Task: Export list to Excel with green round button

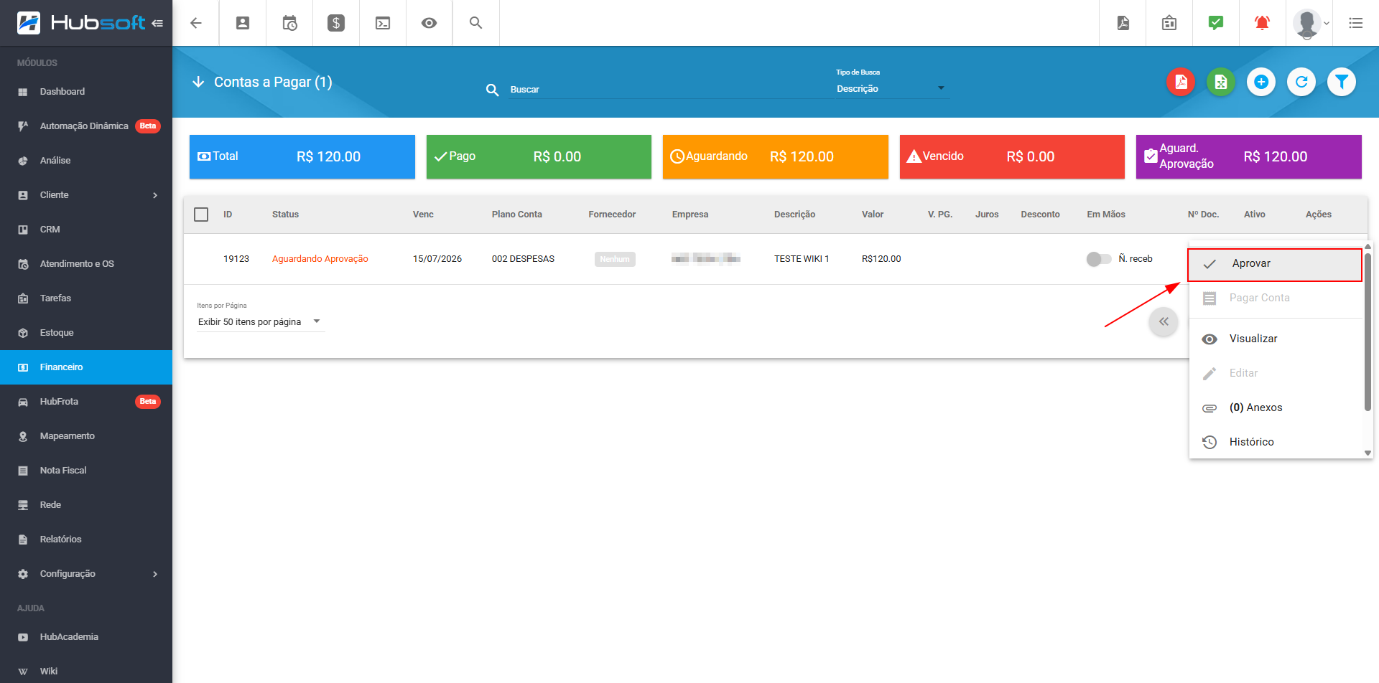Action: (x=1221, y=82)
